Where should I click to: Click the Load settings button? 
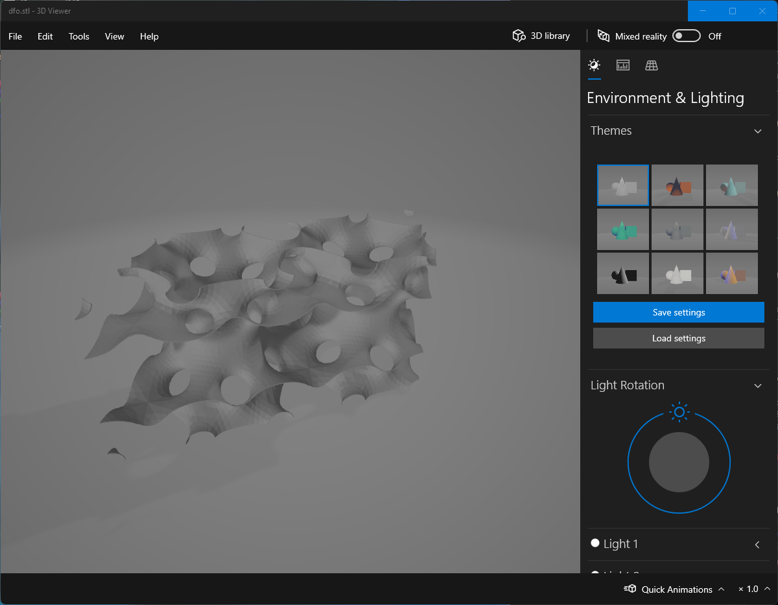679,338
